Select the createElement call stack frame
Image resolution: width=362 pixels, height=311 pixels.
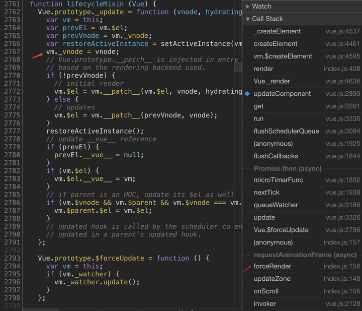tap(302, 44)
